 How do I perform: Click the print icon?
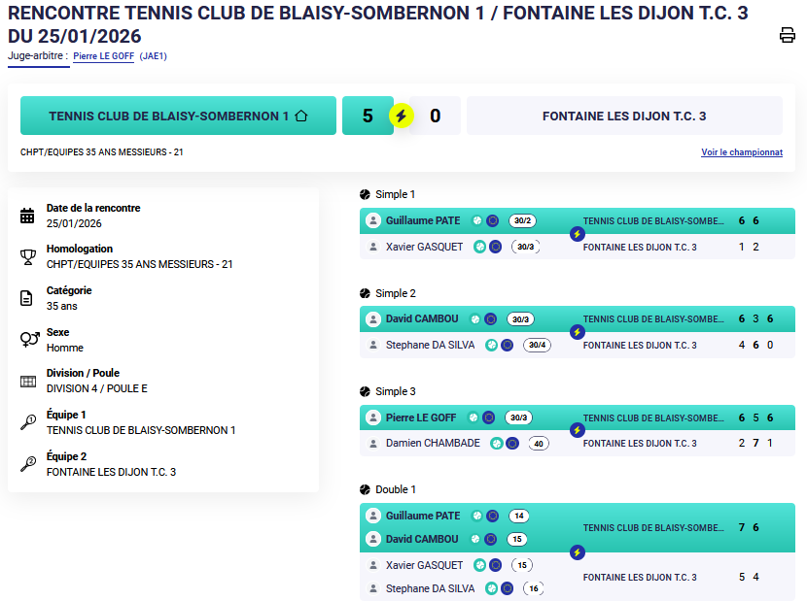(x=788, y=36)
